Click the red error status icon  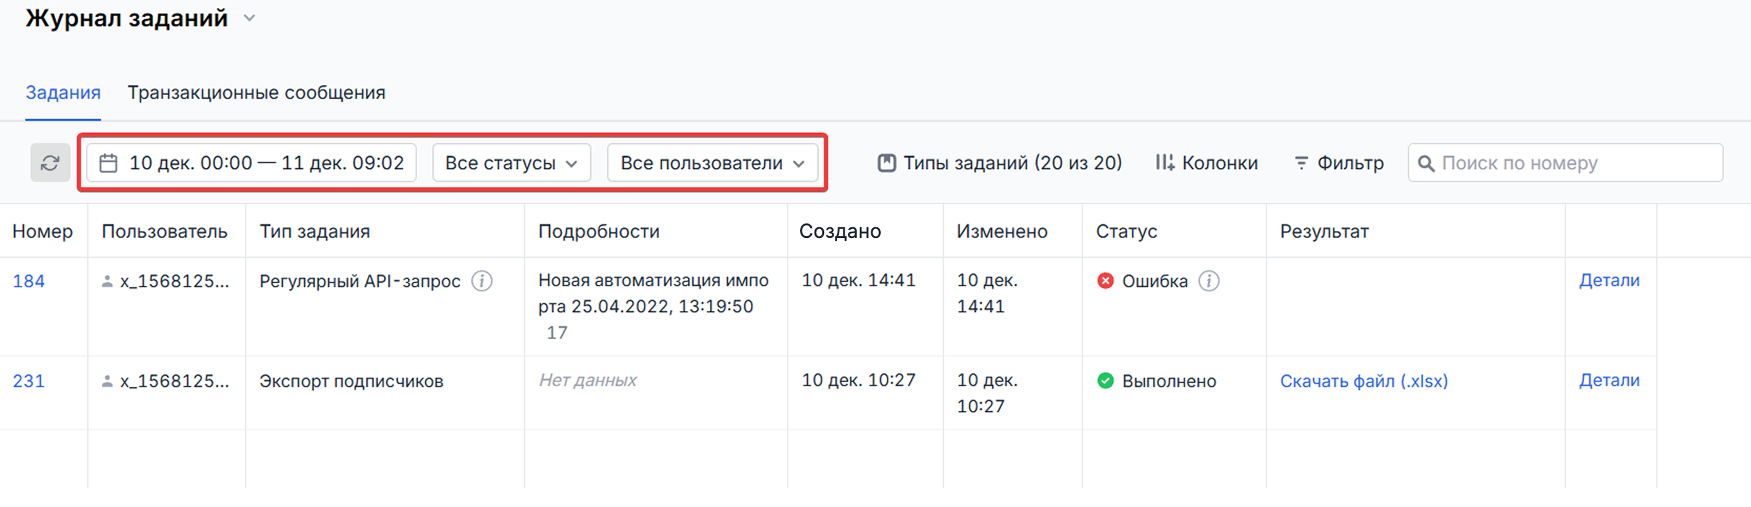pyautogui.click(x=1105, y=281)
